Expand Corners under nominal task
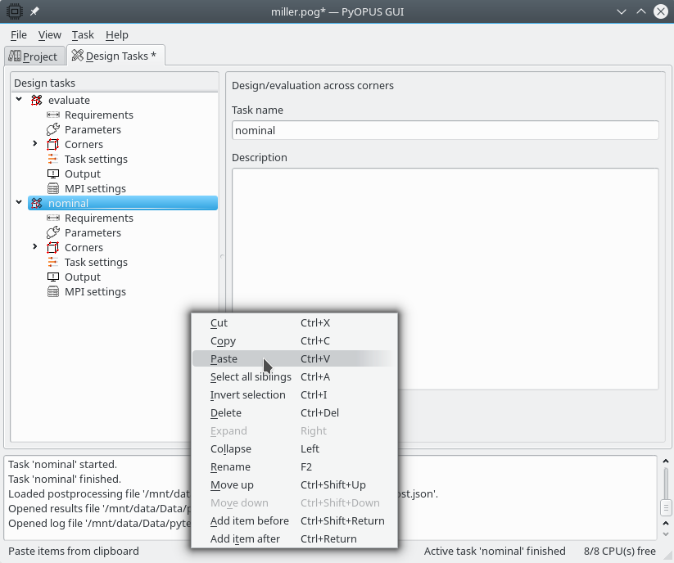 coord(35,247)
